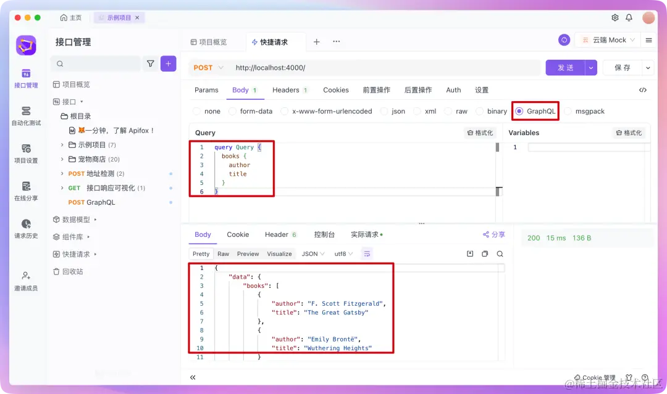Screen dimensions: 667x394
Task: Open POST GraphQL in the tree
Action: point(91,202)
